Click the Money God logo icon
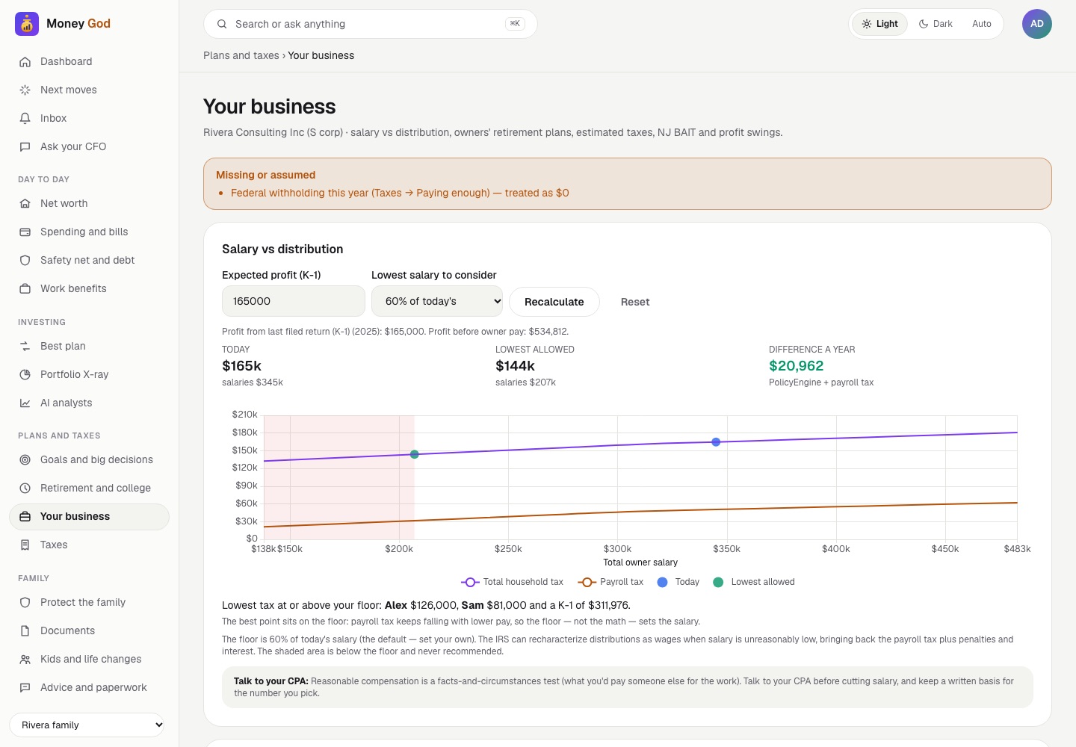Viewport: 1076px width, 747px height. (27, 24)
